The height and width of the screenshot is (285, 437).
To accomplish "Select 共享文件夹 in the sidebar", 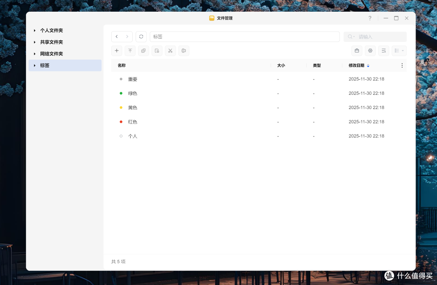I will pyautogui.click(x=51, y=42).
